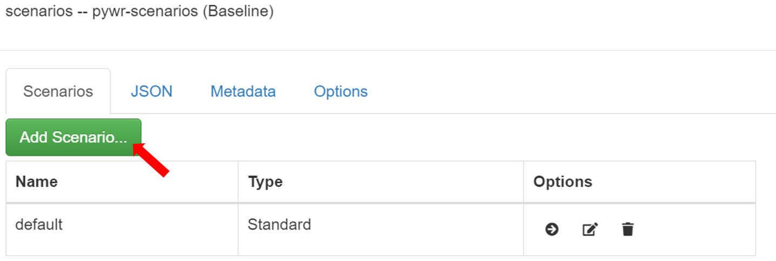Viewport: 776px width, 261px height.
Task: Click pywr-scenarios in the page heading
Action: coord(145,11)
